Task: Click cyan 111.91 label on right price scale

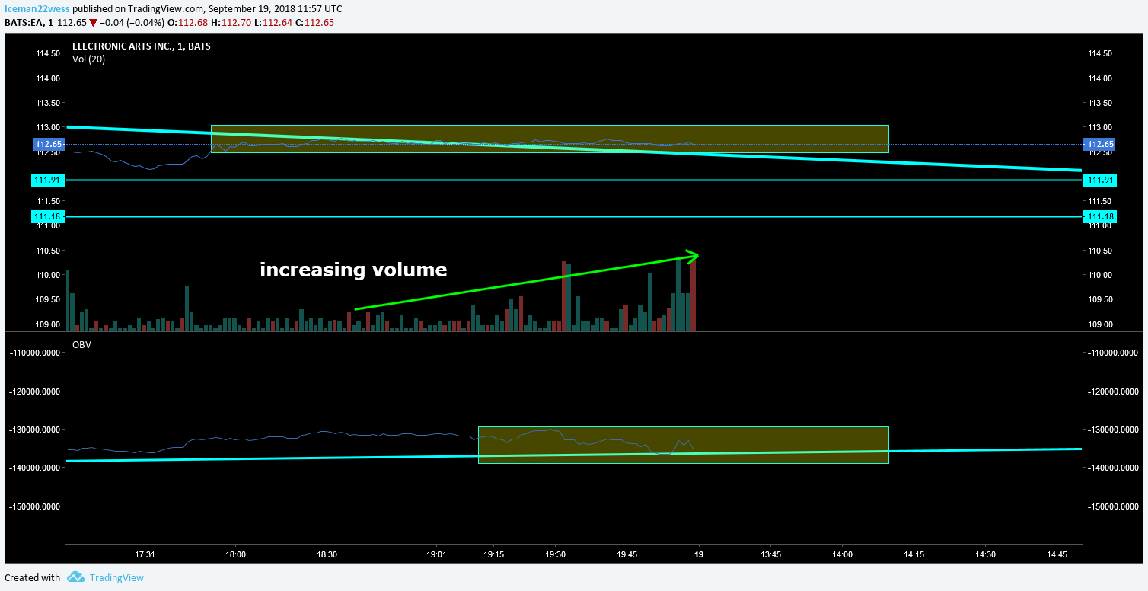Action: click(1100, 180)
